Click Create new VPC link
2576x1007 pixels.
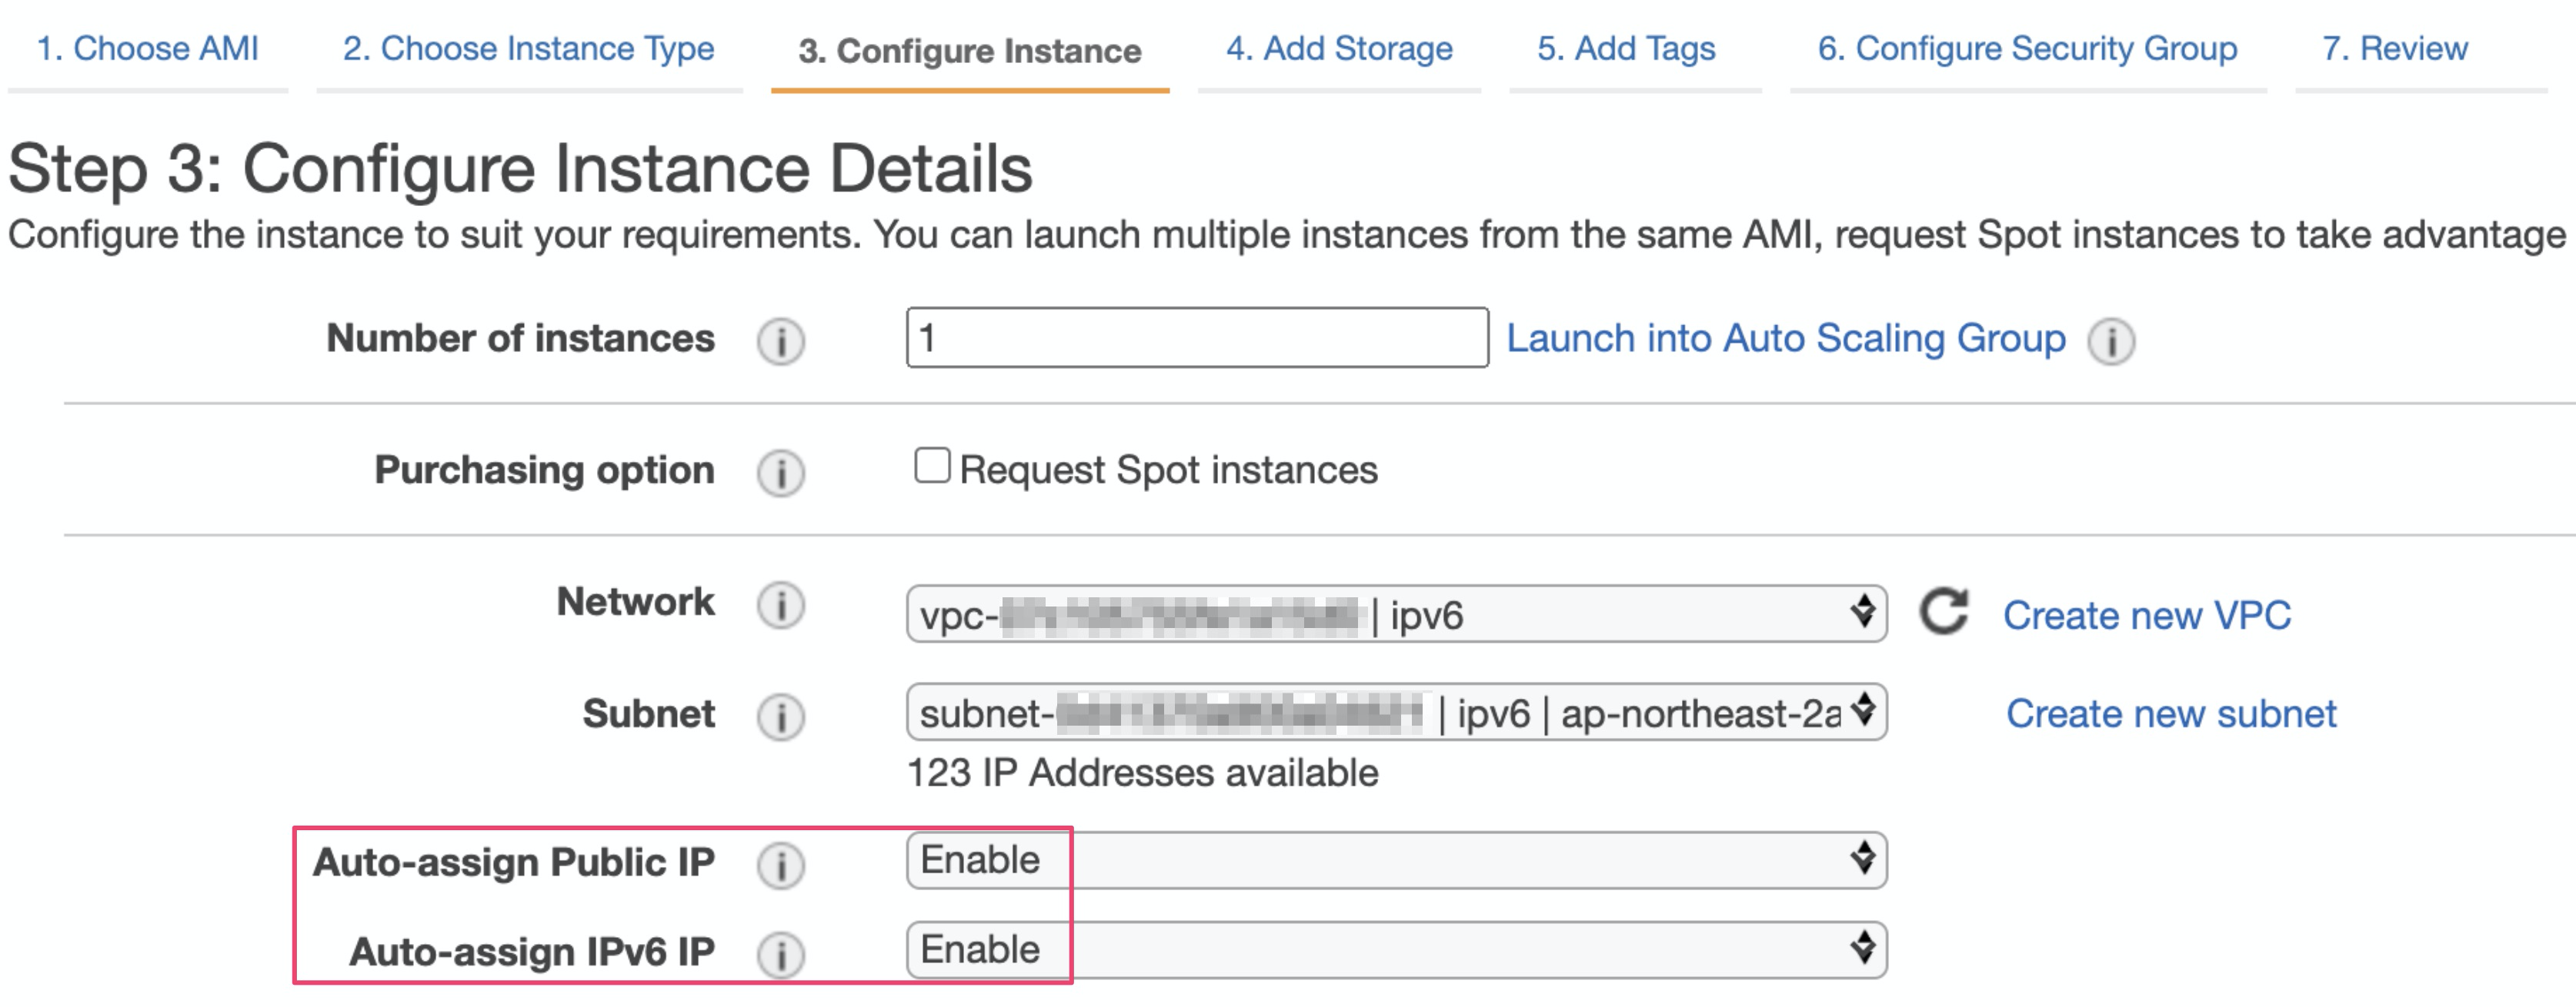(2147, 616)
